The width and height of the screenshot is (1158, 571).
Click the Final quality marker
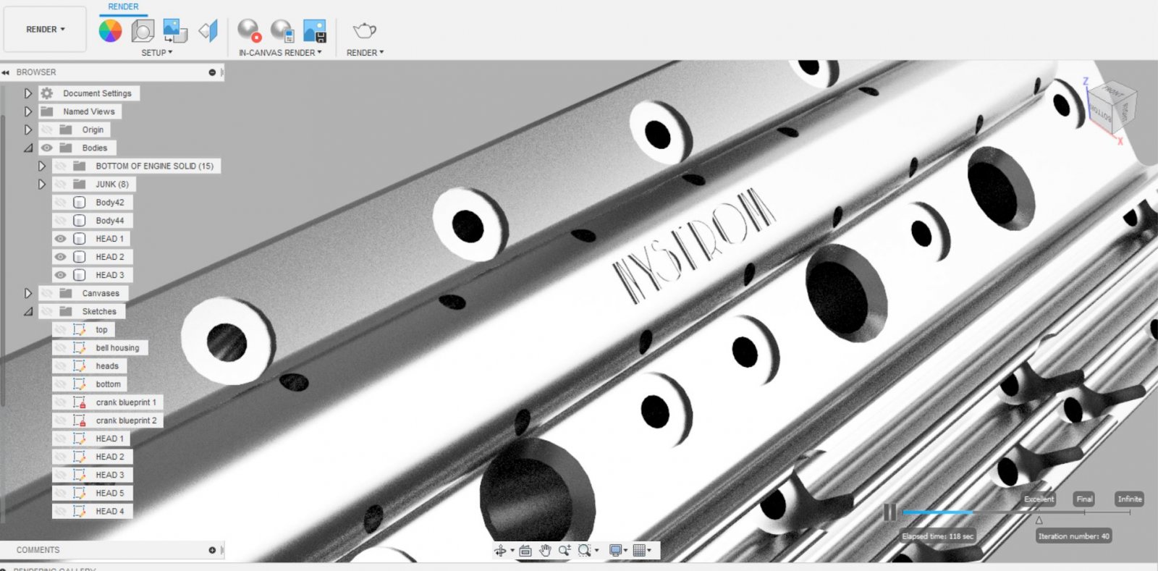click(x=1084, y=499)
